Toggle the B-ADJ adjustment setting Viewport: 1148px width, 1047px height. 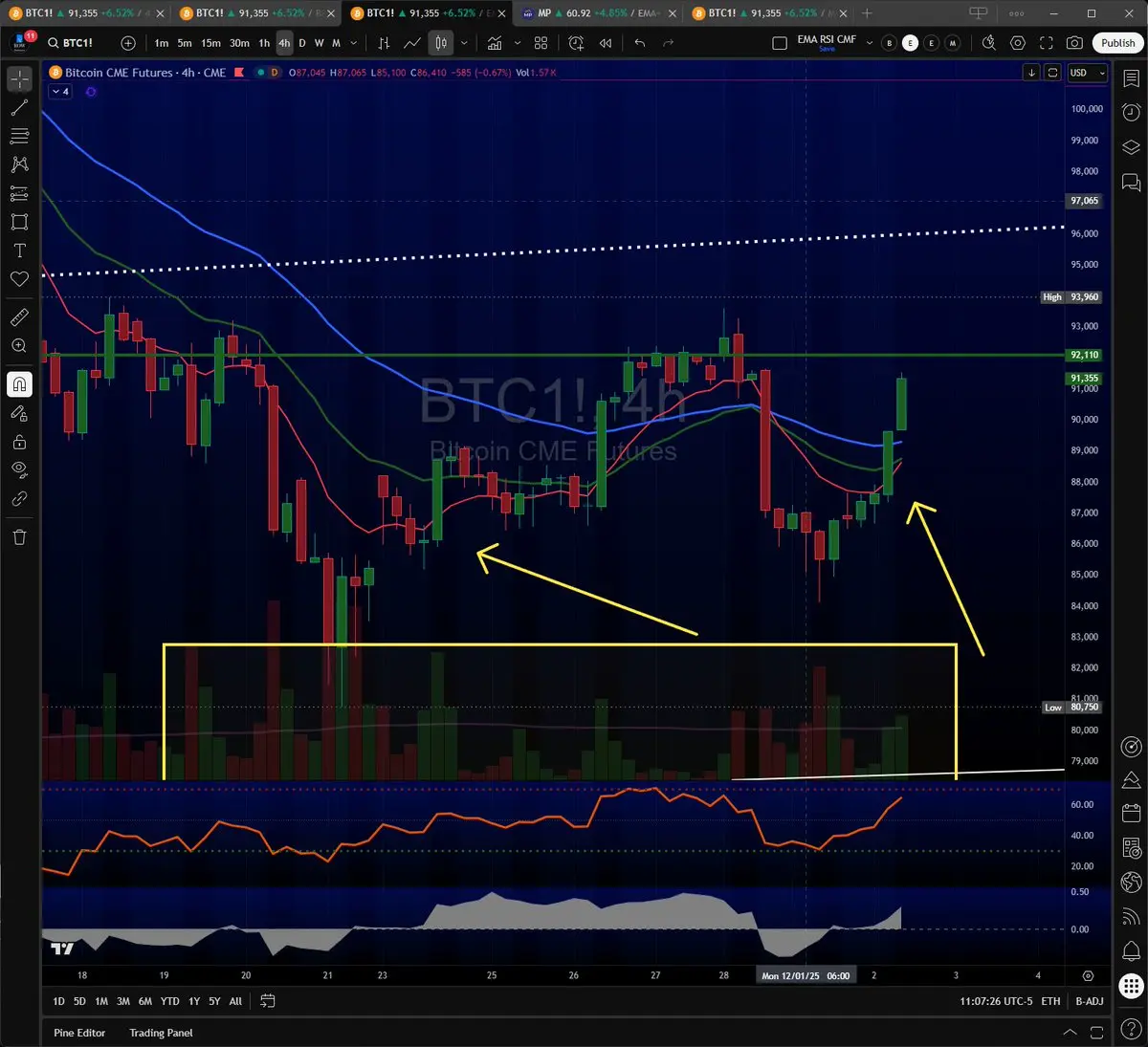(1089, 1001)
